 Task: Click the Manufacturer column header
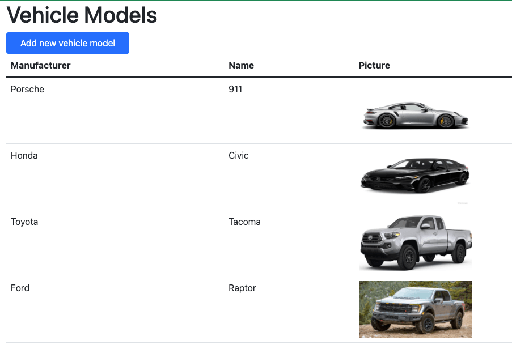coord(40,66)
